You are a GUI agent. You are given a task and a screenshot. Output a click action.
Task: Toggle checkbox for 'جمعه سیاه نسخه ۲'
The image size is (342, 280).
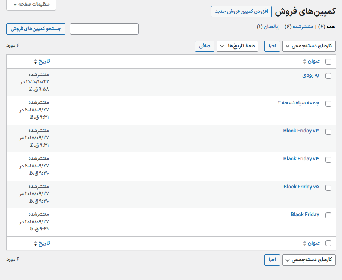click(x=328, y=104)
